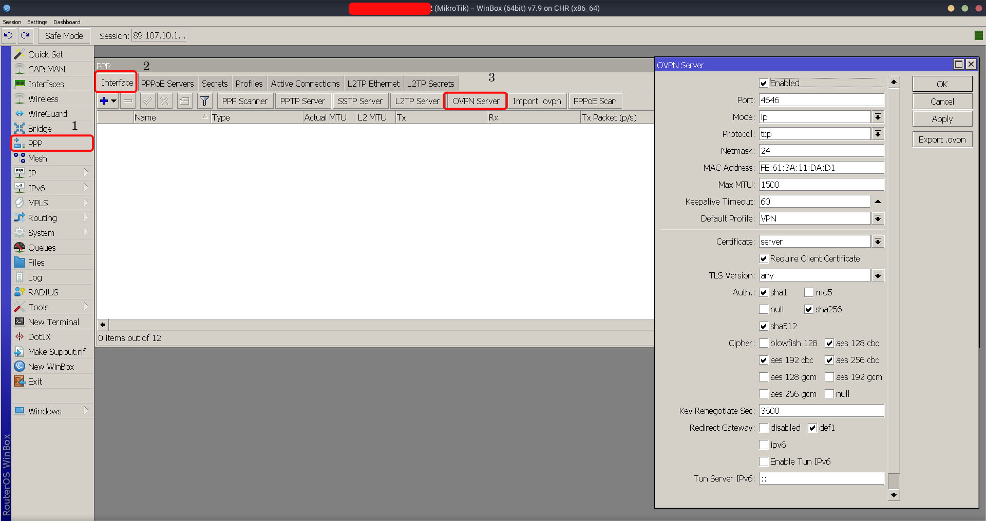Collapse the Keepalive Timeout field arrow
The image size is (986, 521).
pyautogui.click(x=878, y=202)
